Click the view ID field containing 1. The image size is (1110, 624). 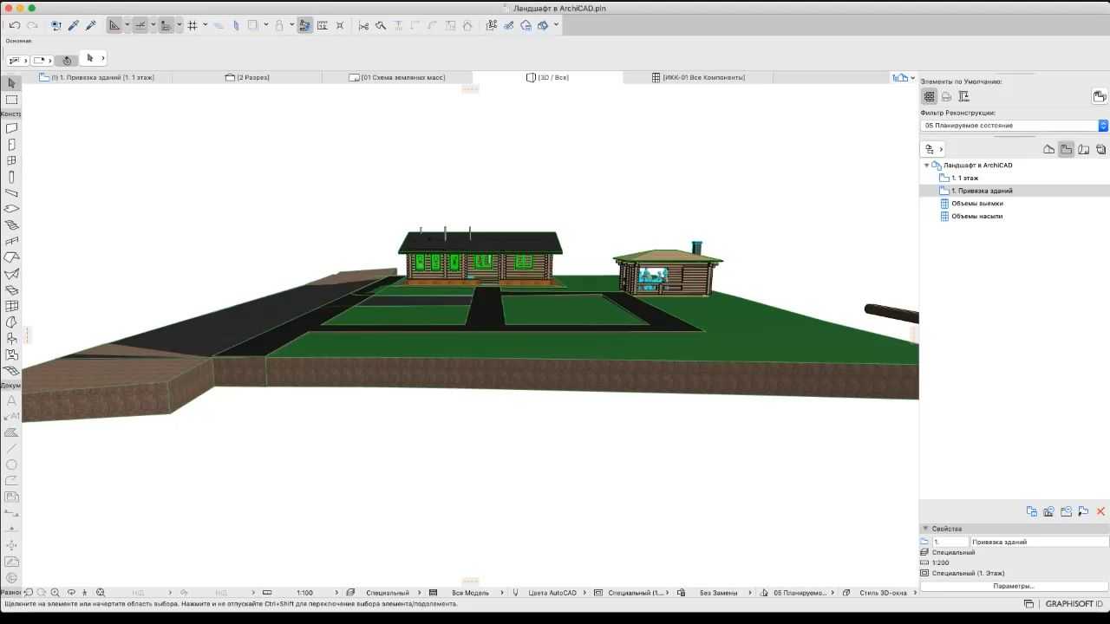click(950, 542)
